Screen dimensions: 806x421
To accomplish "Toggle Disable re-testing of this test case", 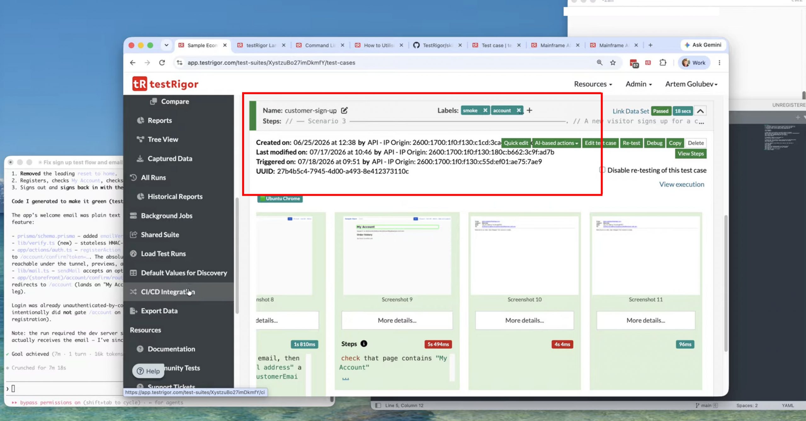I will click(602, 170).
